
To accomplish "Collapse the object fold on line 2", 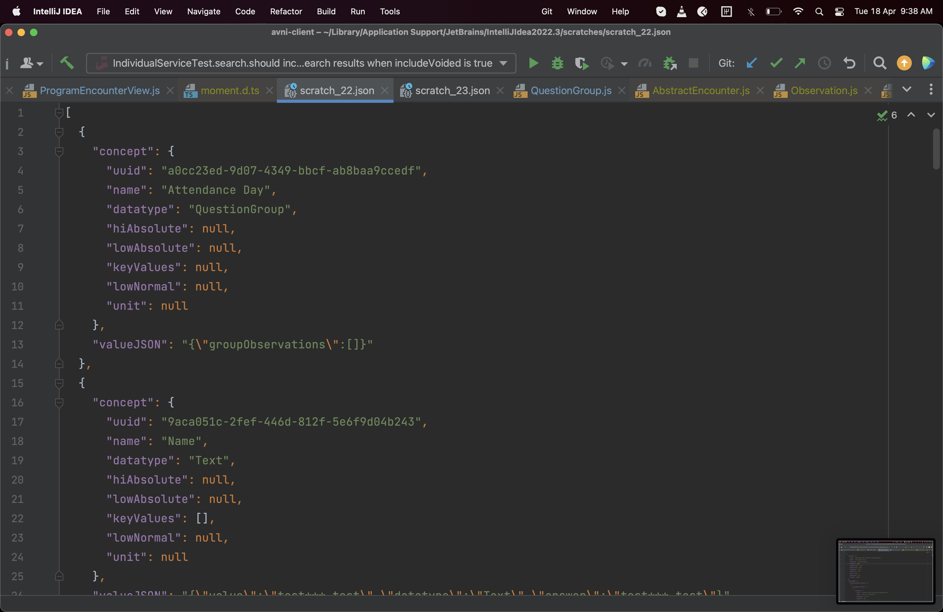I will [59, 132].
